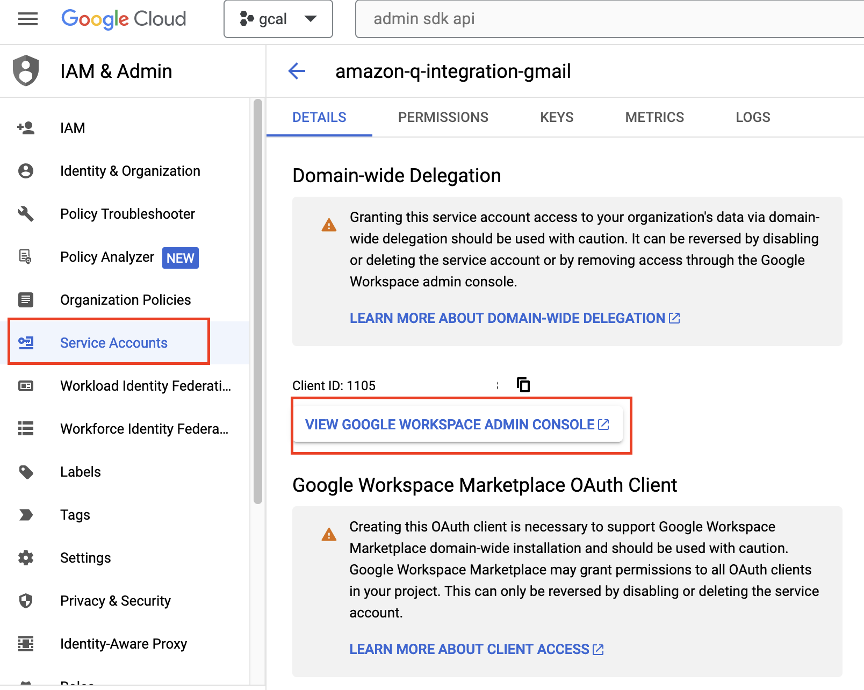
Task: Open the Metrics tab
Action: coord(654,117)
